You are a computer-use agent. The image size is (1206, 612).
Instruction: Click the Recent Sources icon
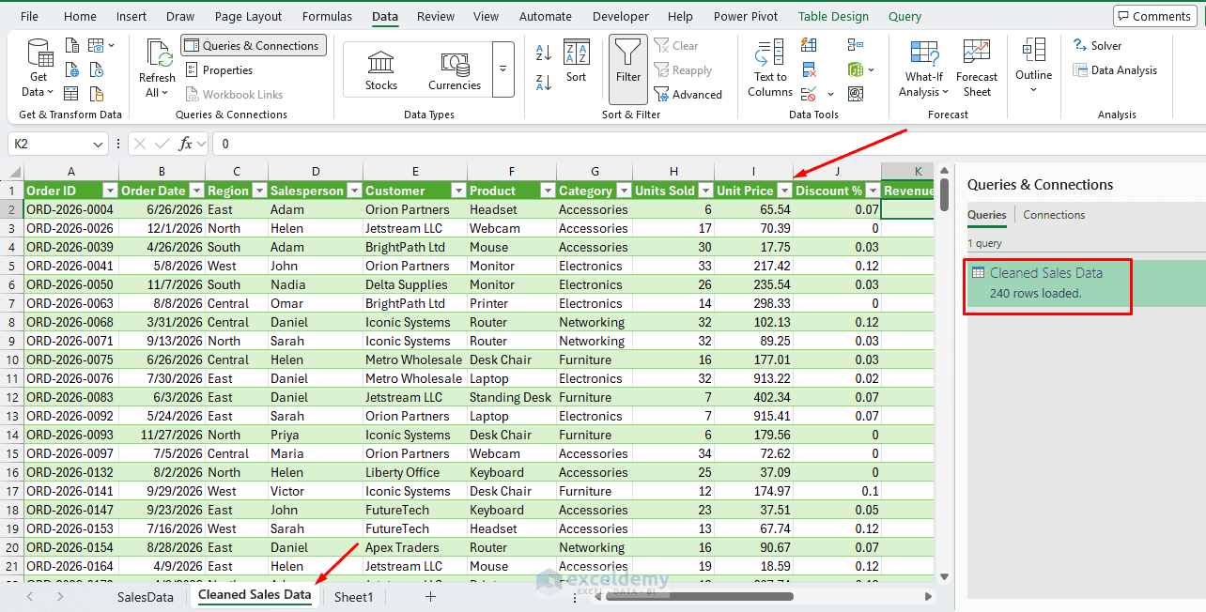(97, 69)
